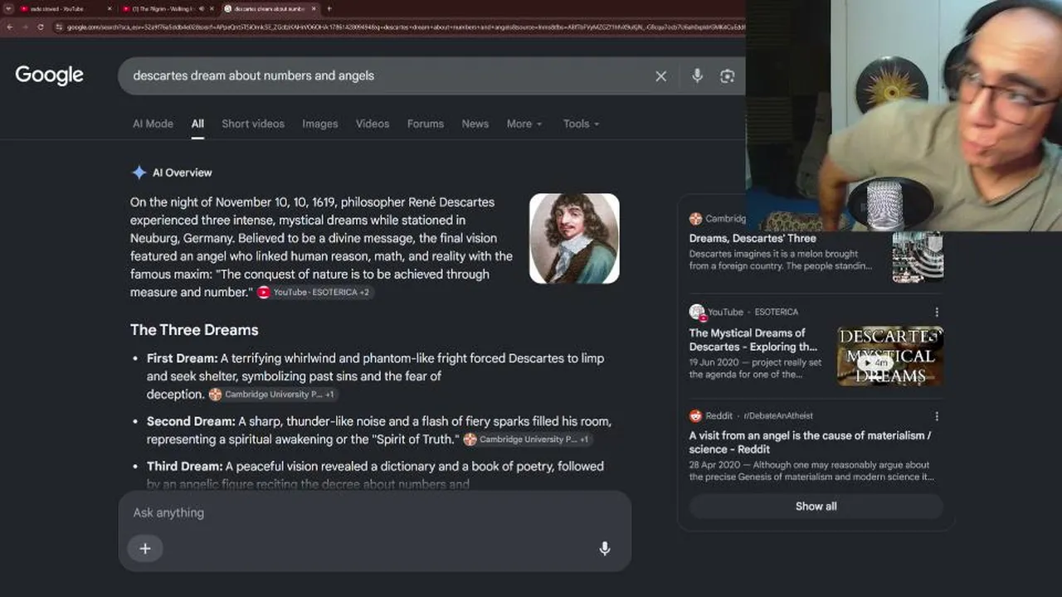Open the tab search dropdown in the browser

click(8, 9)
